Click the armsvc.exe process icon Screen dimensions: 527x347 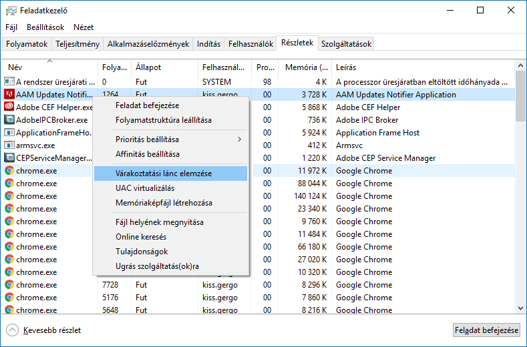click(x=9, y=145)
